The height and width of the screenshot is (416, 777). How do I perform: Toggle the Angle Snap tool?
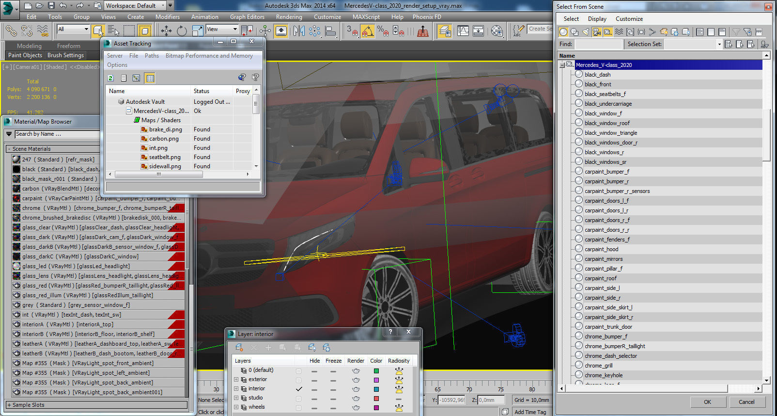(x=368, y=31)
